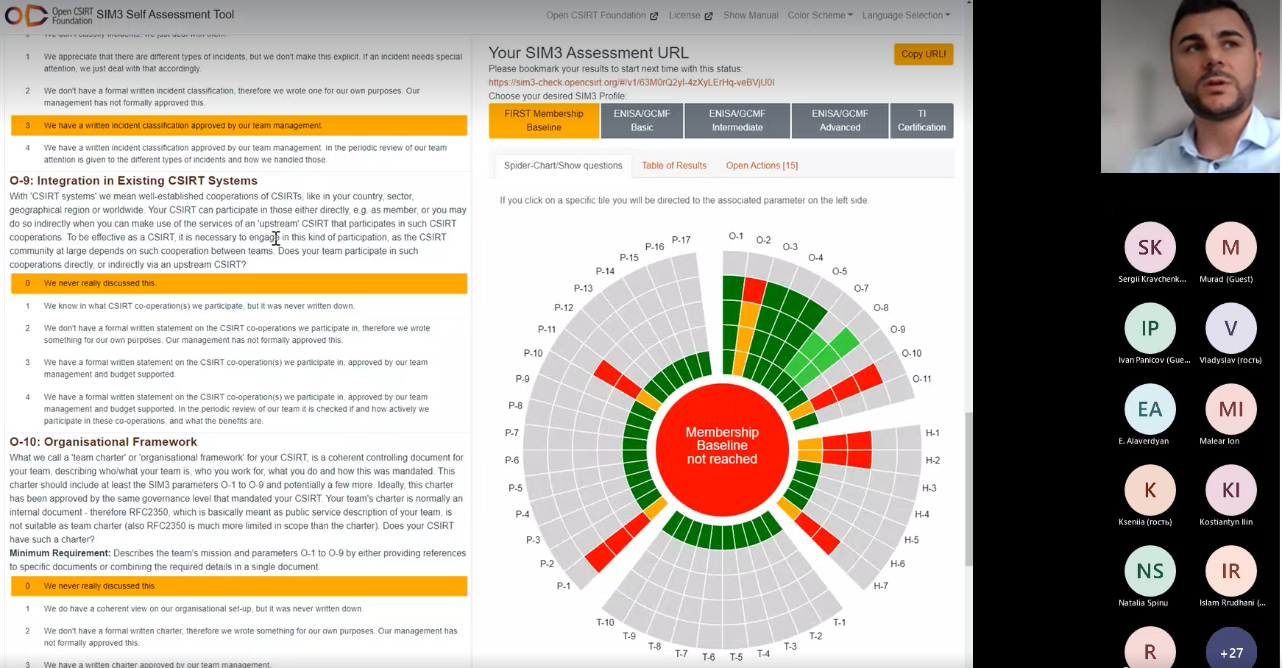Click the NS avatar for Natalia Spinu
1282x668 pixels.
click(1150, 571)
